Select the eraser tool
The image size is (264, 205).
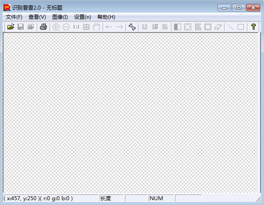click(x=218, y=27)
